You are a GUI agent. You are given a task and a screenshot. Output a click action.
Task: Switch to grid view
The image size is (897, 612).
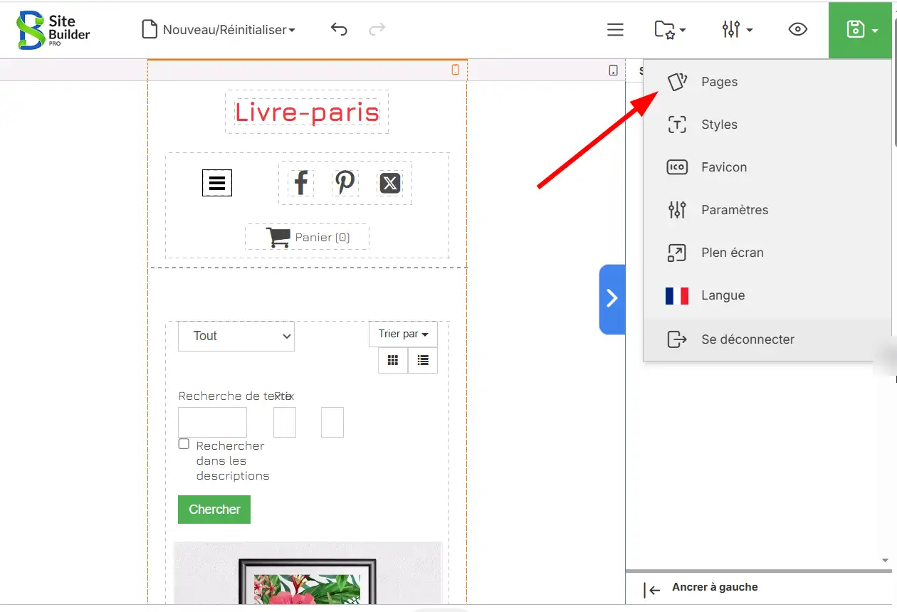tap(393, 360)
